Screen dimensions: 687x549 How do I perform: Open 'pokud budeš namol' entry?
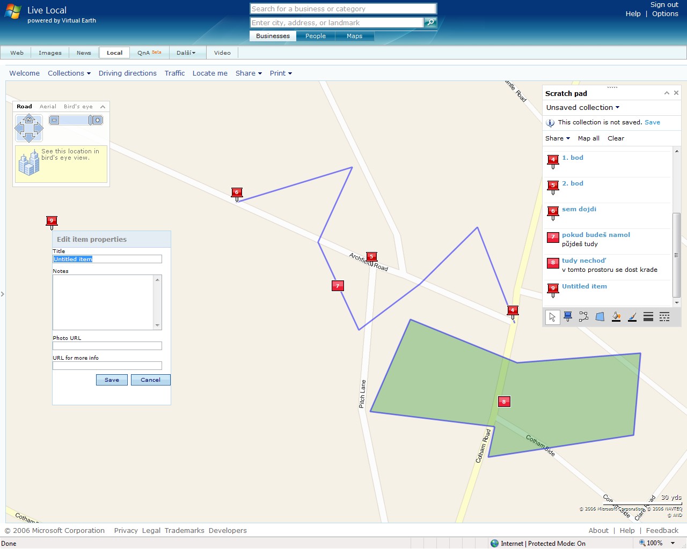pos(596,235)
